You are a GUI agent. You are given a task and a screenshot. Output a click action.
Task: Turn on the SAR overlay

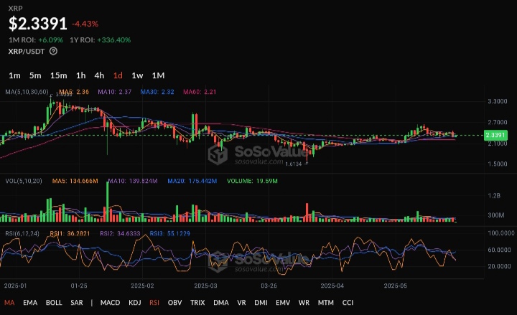pos(77,303)
